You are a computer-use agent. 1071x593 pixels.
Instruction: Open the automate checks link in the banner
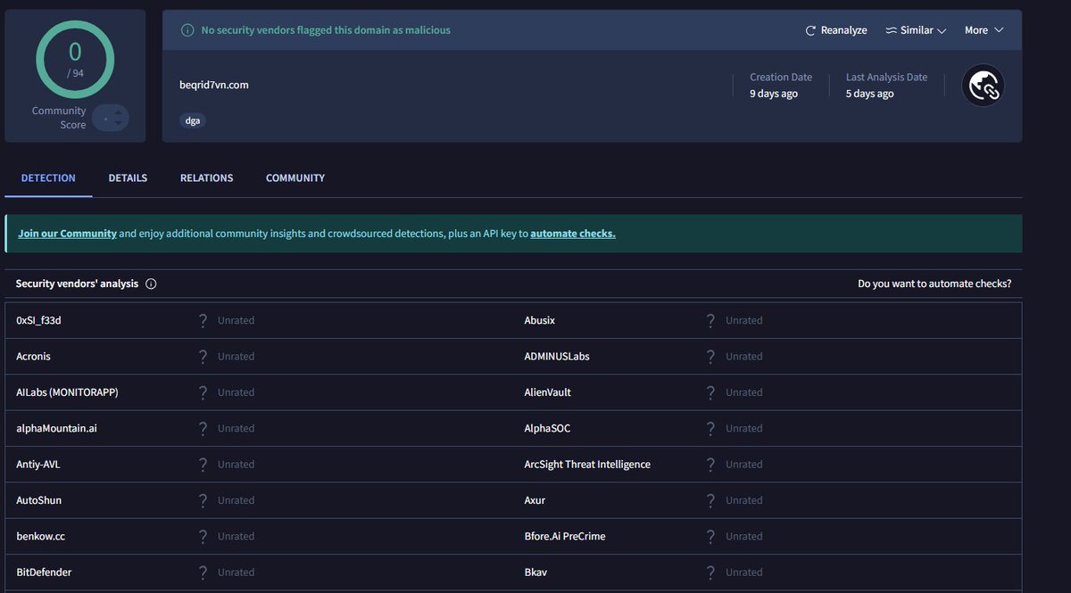[x=573, y=234]
